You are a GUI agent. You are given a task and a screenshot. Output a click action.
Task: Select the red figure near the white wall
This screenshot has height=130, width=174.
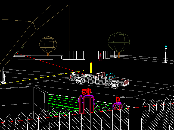(100, 57)
